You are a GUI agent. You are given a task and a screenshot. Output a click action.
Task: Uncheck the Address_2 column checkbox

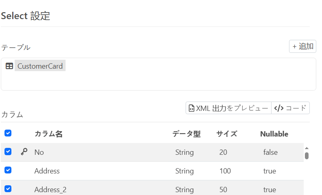8,189
